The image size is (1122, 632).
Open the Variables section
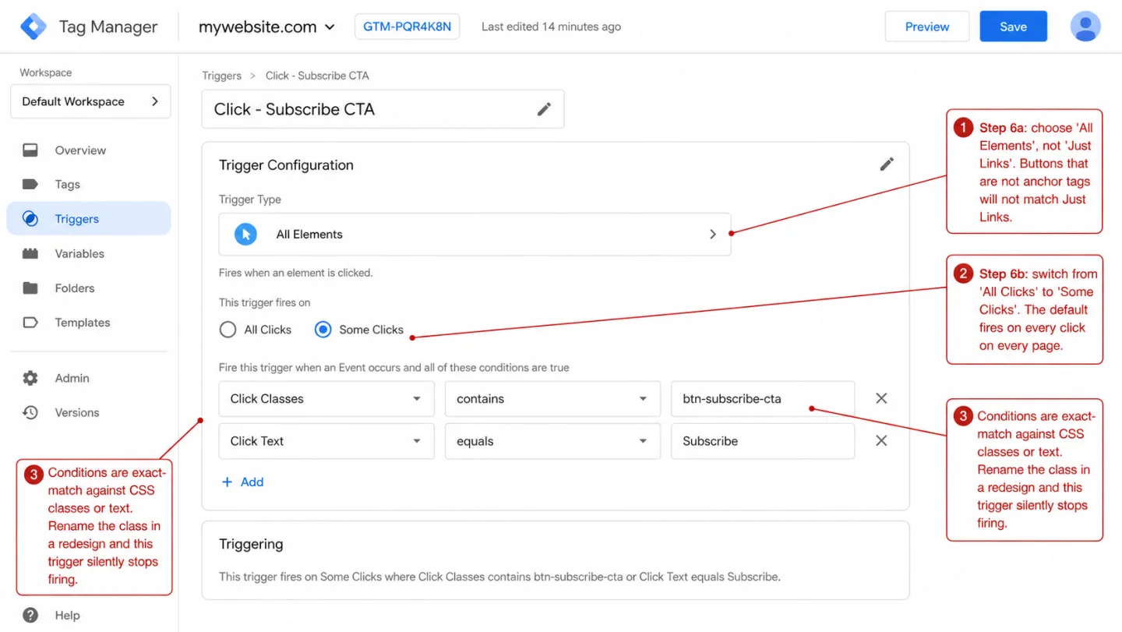click(x=79, y=253)
